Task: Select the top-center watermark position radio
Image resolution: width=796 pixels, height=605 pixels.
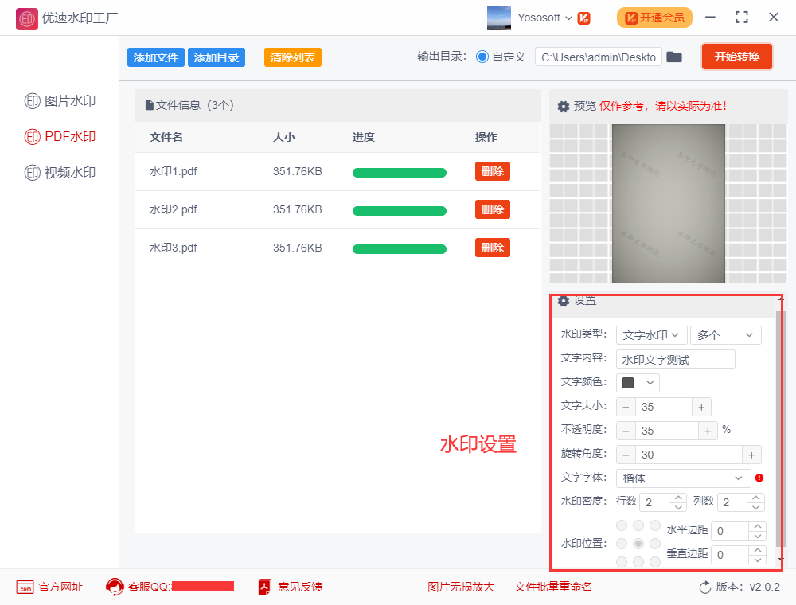Action: click(638, 525)
